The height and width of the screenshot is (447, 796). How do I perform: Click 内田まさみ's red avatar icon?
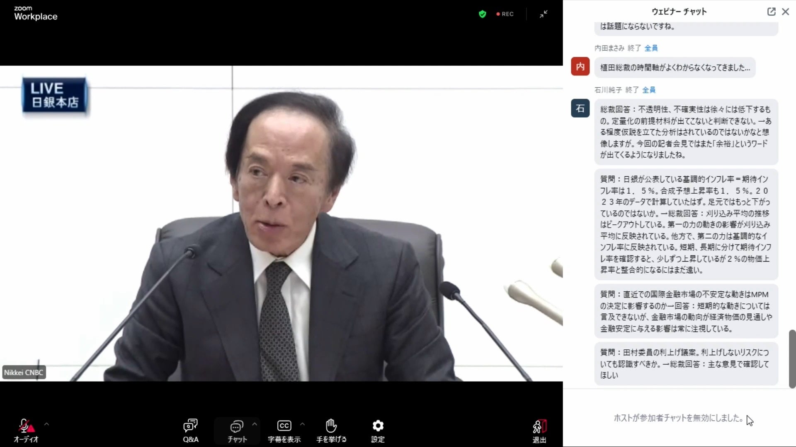pos(580,67)
